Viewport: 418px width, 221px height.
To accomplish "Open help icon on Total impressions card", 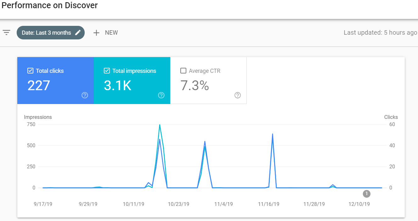I will click(x=161, y=95).
